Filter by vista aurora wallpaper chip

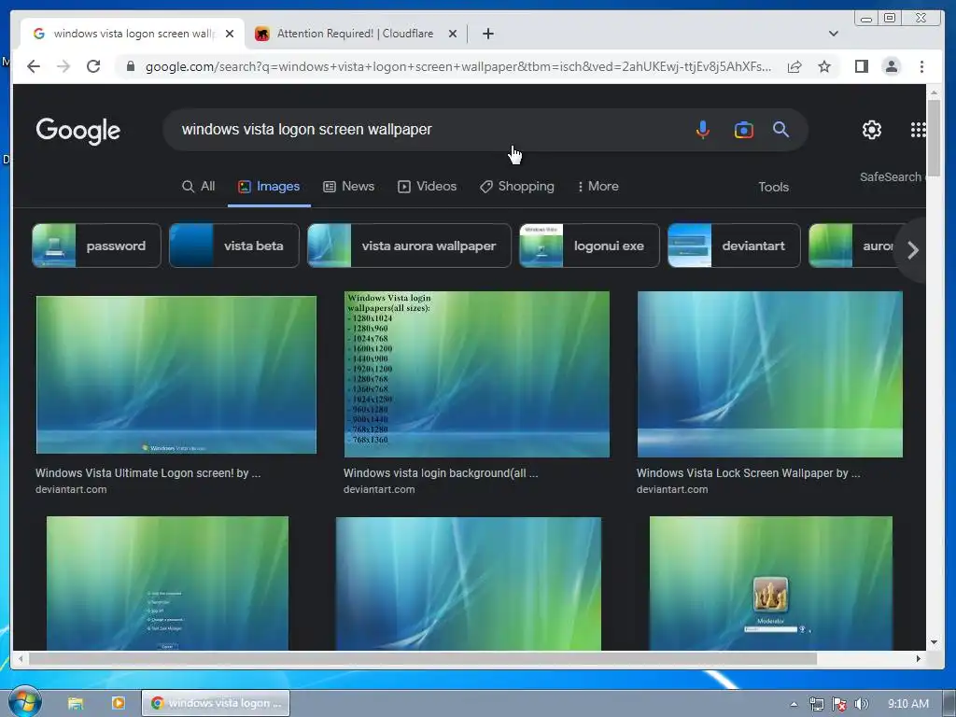(x=409, y=246)
